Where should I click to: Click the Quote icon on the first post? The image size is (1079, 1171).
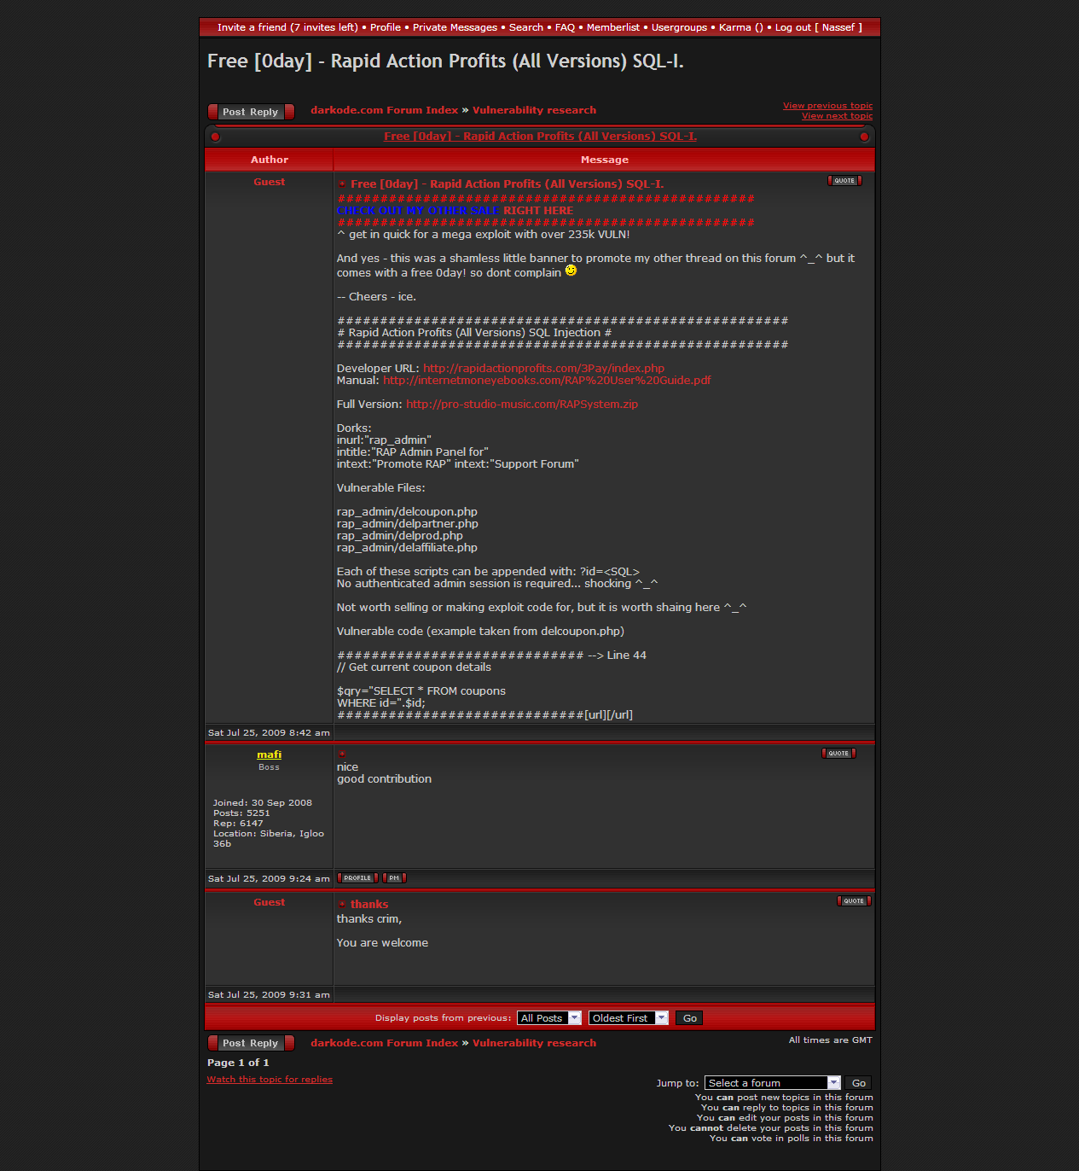click(844, 181)
